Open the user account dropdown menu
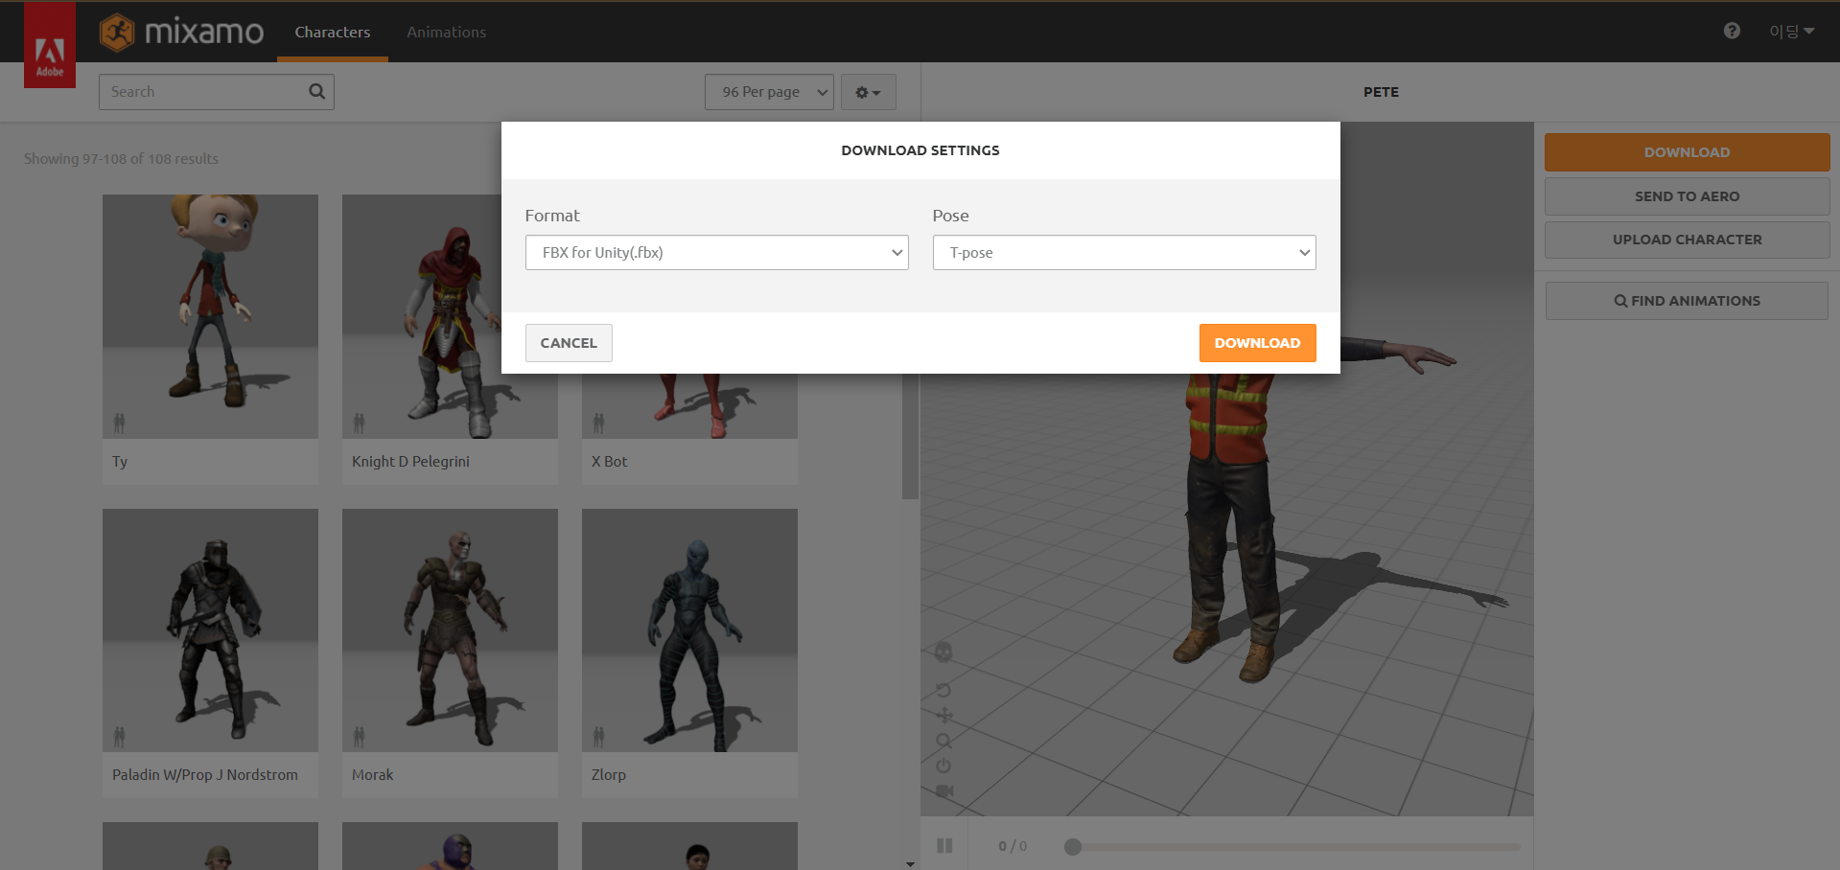Image resolution: width=1840 pixels, height=870 pixels. [1791, 32]
